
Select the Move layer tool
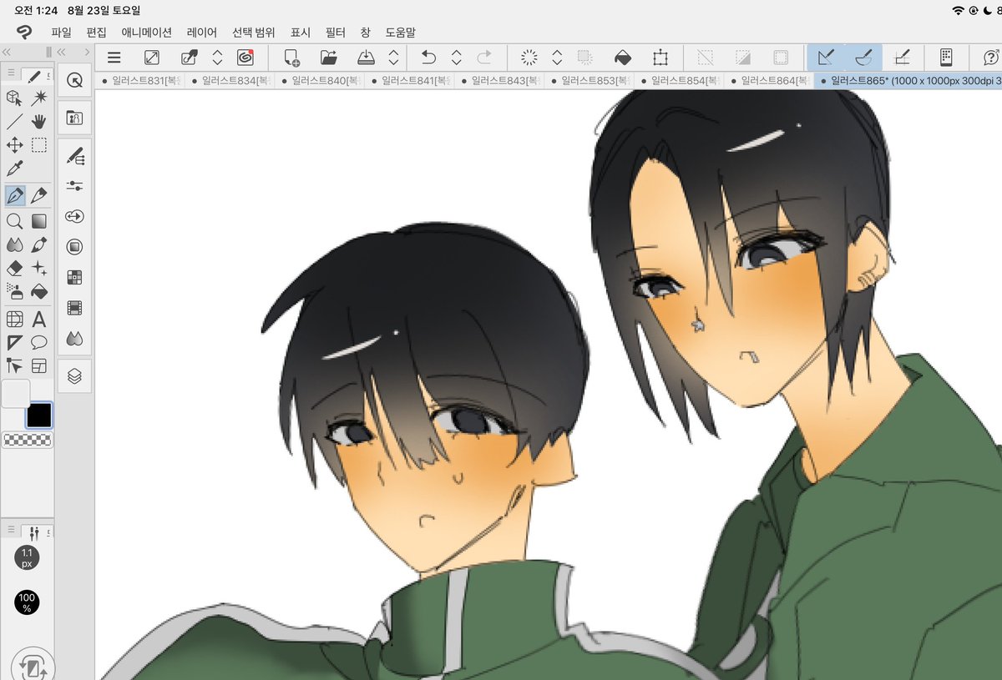14,145
